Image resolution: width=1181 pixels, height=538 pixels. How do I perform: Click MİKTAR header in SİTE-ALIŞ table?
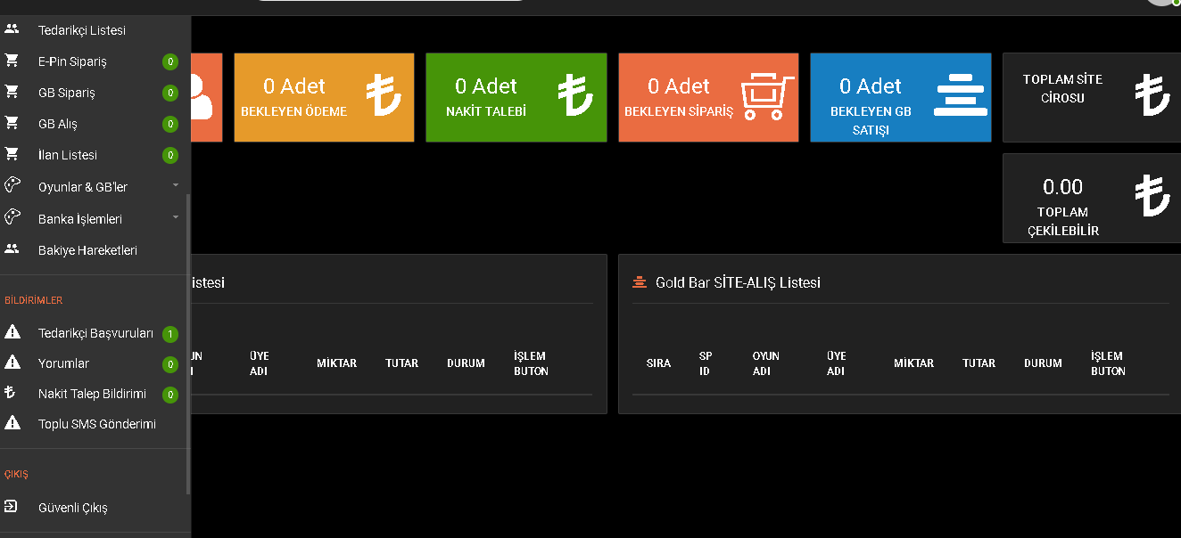913,363
